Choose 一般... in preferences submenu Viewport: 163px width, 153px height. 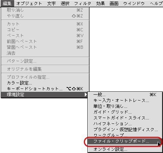coord(125,95)
